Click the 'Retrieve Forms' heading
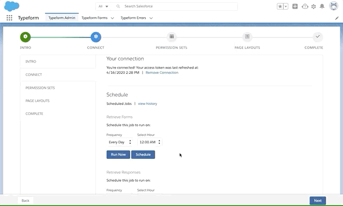Image resolution: width=343 pixels, height=206 pixels. [x=120, y=117]
